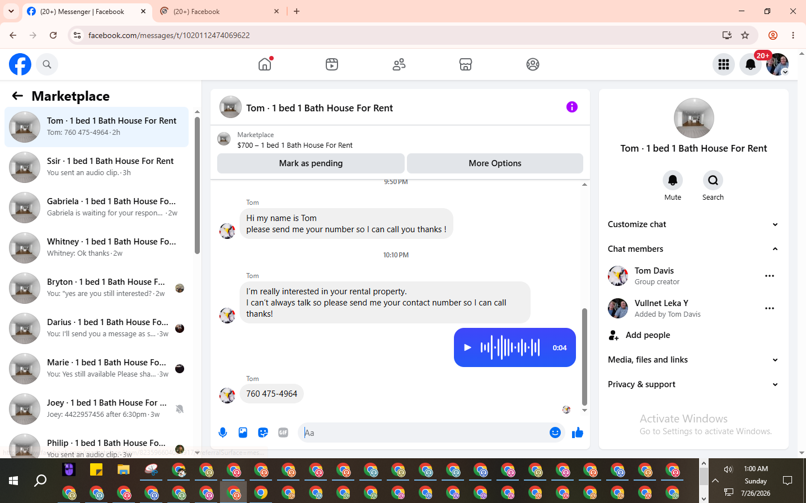Open chat with Ssir about house rent
Screen dimensions: 806x503
[x=96, y=167]
